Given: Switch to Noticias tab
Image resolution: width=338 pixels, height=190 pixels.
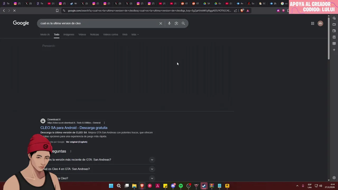Looking at the screenshot, I should (x=95, y=35).
